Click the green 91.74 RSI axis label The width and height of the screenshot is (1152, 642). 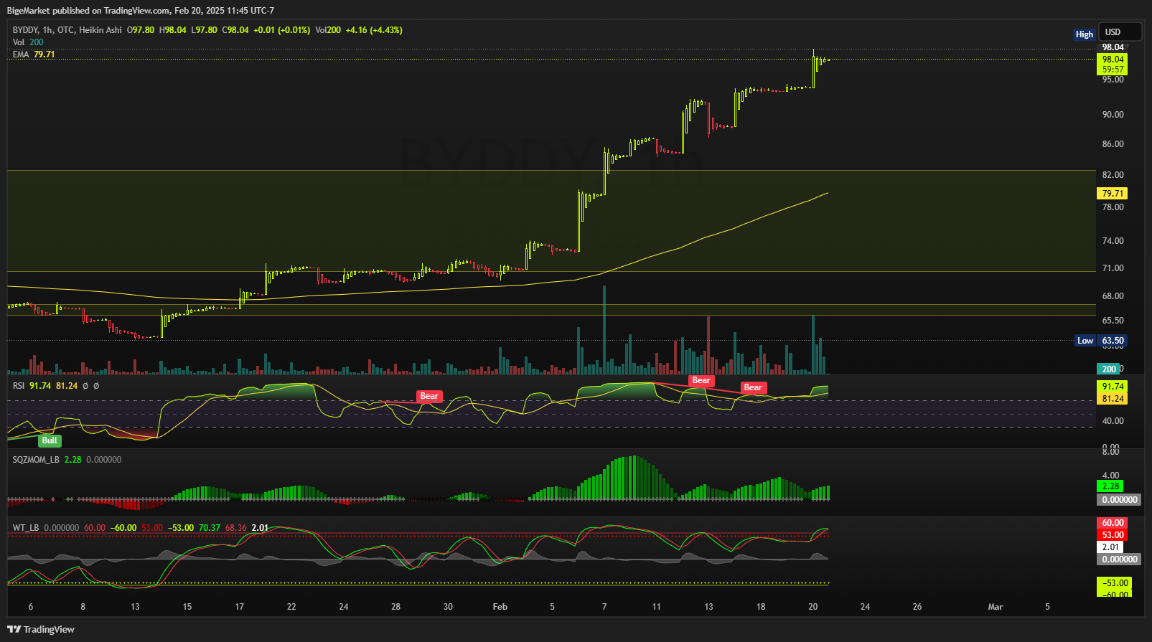[x=1113, y=387]
